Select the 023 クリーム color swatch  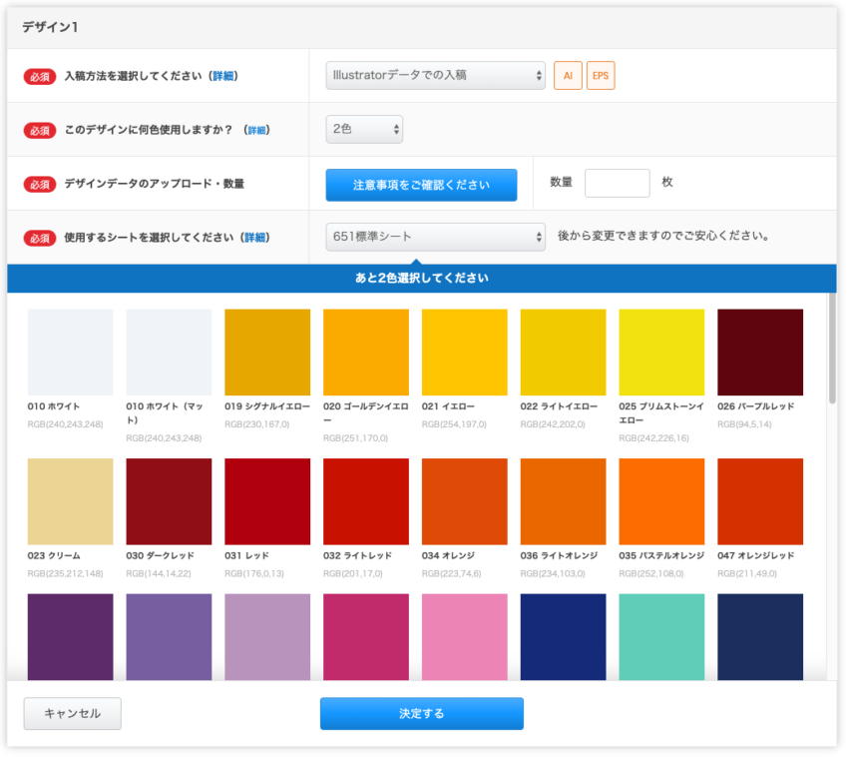point(70,501)
